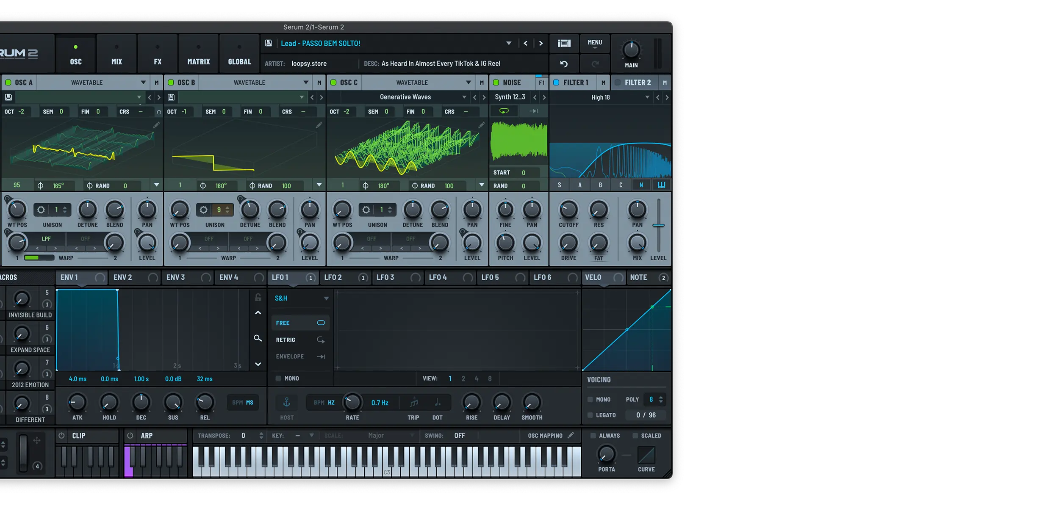
Task: Click the redo arrow icon
Action: tap(595, 64)
